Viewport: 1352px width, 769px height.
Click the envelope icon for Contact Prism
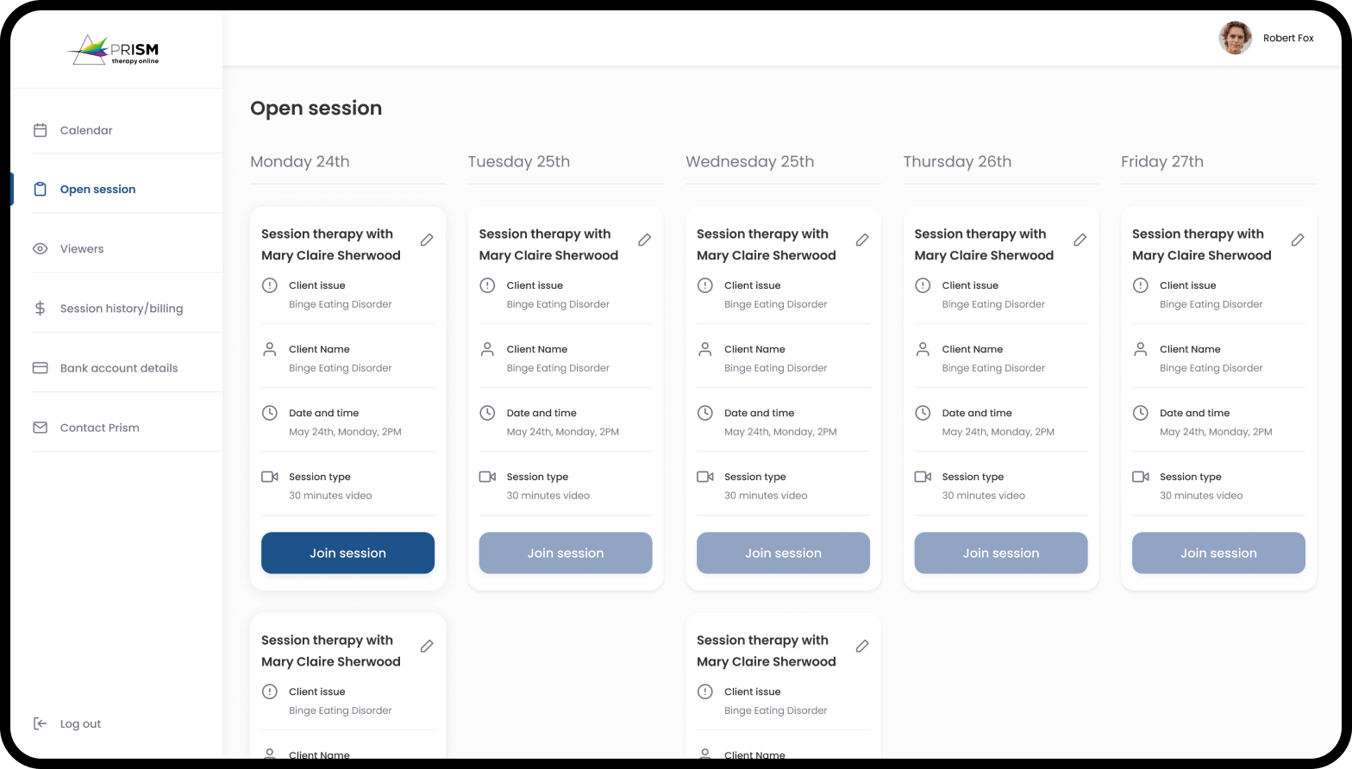click(40, 428)
